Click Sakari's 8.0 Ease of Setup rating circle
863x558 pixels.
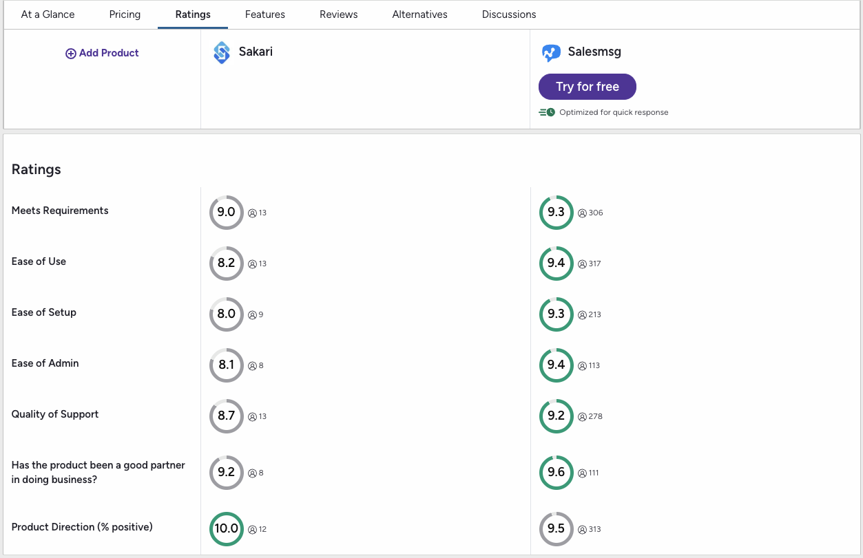(226, 314)
